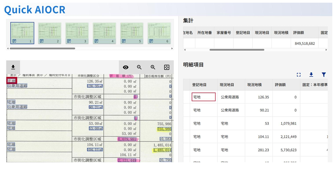Image resolution: width=335 pixels, height=172 pixels.
Task: Zoom in on the document viewer
Action: (153, 67)
